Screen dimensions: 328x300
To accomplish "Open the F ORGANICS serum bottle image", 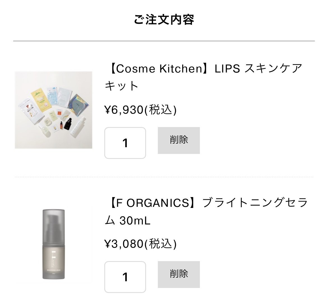I will [x=54, y=244].
